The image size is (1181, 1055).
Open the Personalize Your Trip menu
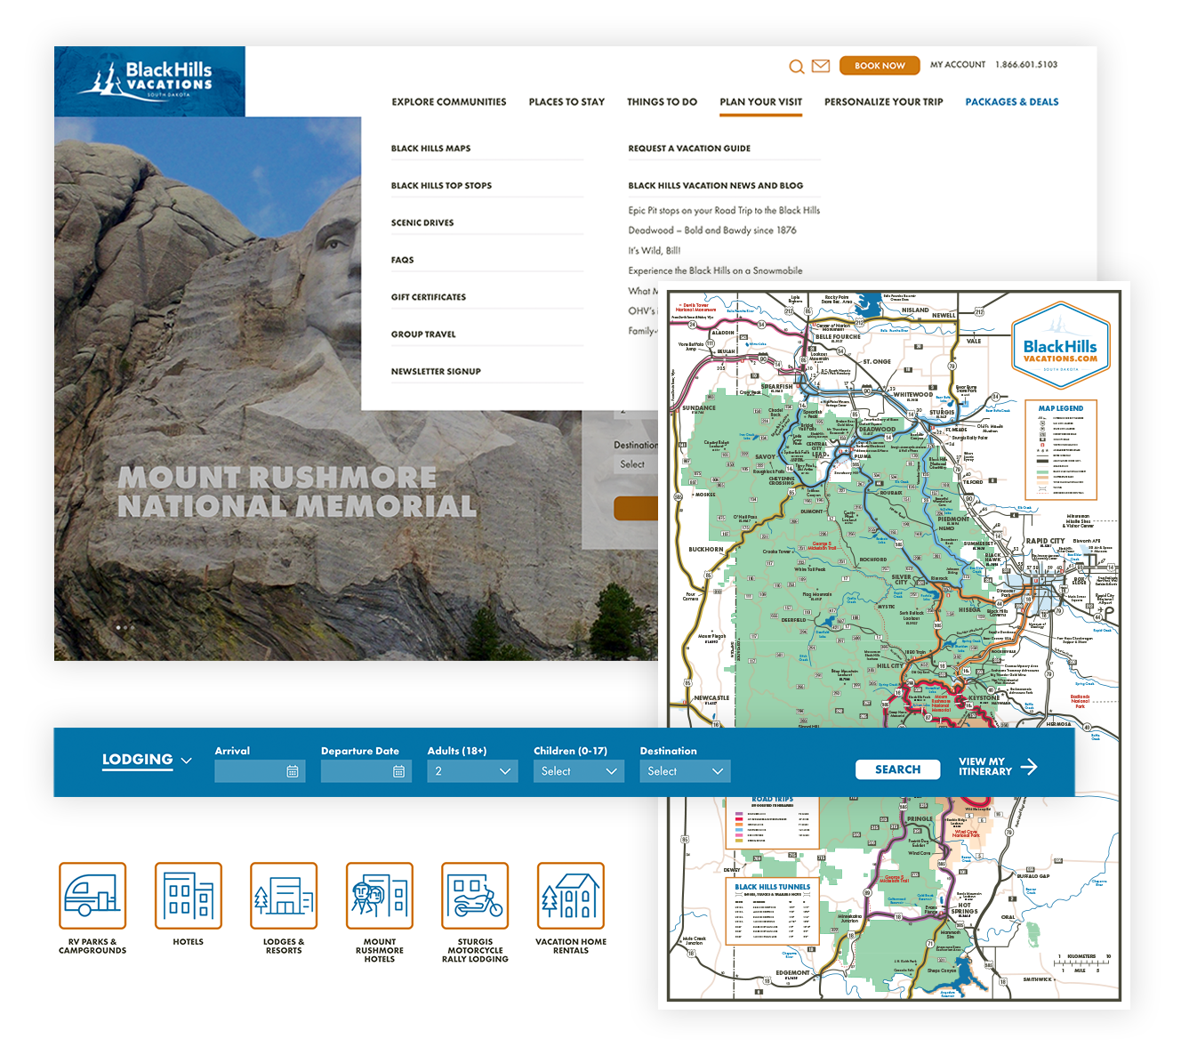[x=884, y=102]
